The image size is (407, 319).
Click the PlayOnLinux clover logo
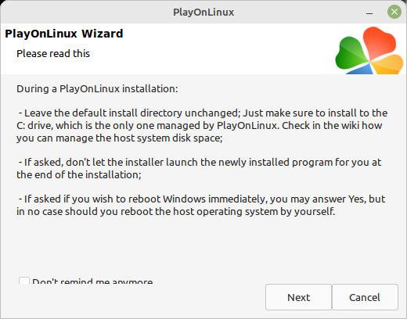pyautogui.click(x=369, y=50)
